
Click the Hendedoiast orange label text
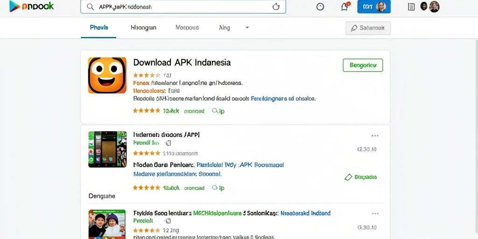tap(150, 91)
